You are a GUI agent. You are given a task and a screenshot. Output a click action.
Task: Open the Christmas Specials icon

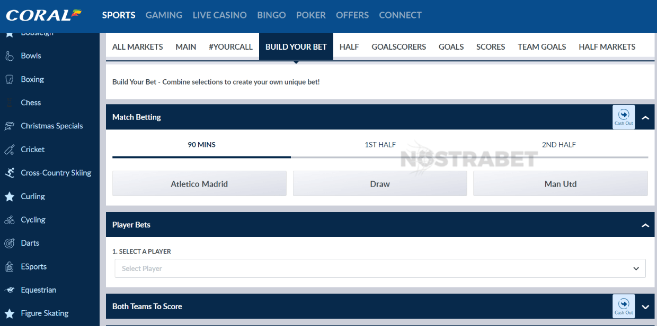point(9,126)
